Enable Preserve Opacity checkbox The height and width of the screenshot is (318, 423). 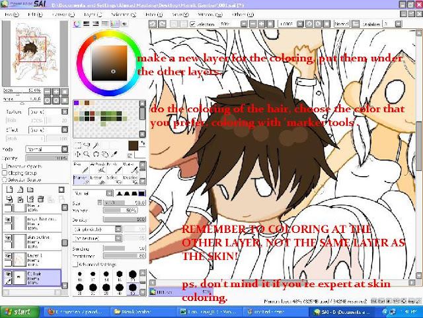5,166
